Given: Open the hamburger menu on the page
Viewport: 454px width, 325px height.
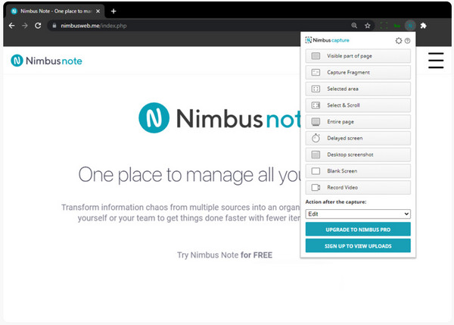Looking at the screenshot, I should point(436,61).
